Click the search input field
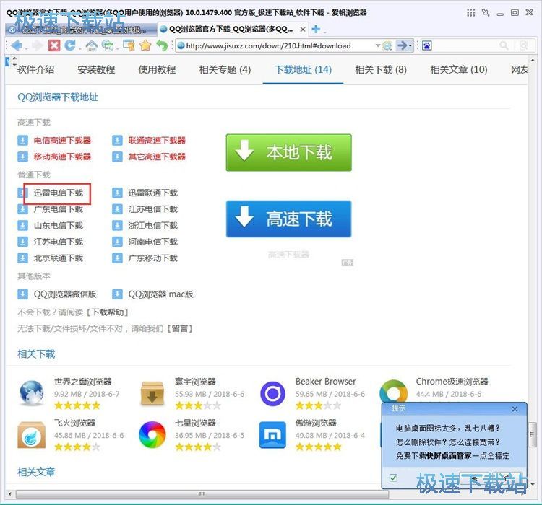542x505 pixels. coord(465,45)
